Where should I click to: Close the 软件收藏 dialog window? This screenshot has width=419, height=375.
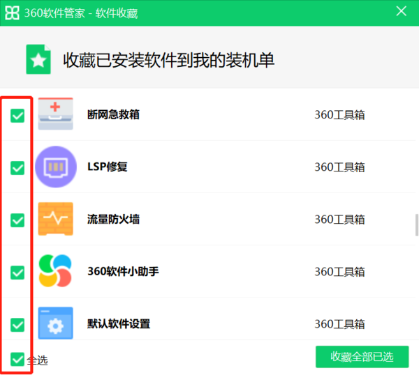(x=401, y=12)
